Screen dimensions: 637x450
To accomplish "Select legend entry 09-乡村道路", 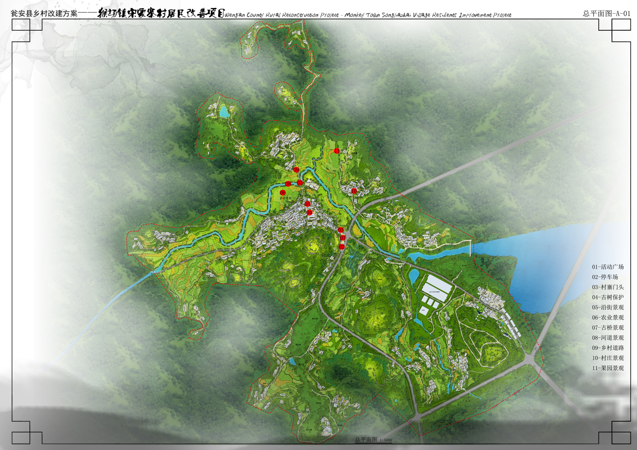I will 608,348.
